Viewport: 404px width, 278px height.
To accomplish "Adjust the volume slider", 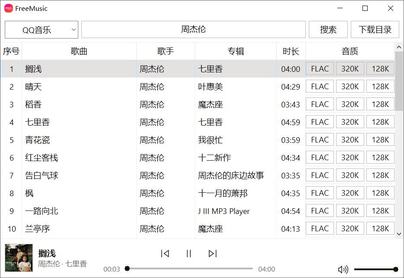I will point(376,269).
